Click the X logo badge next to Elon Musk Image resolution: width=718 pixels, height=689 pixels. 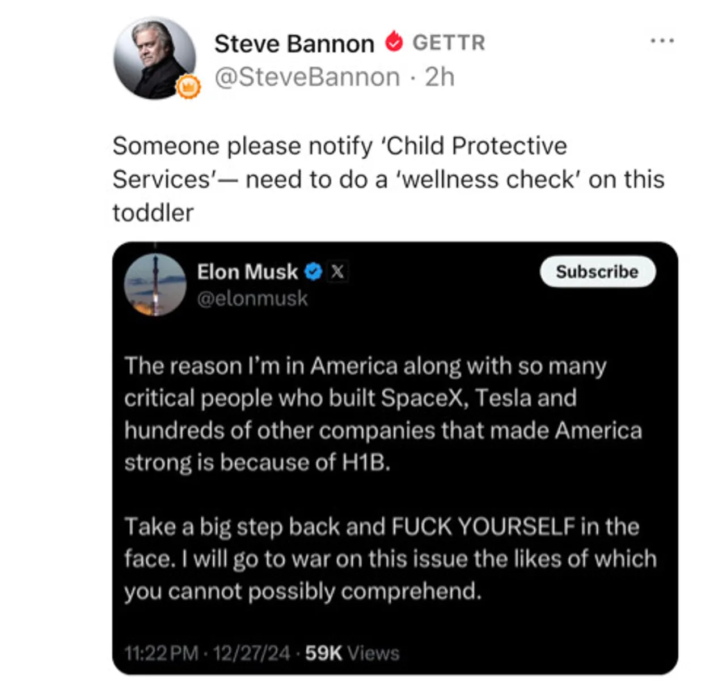coord(337,272)
